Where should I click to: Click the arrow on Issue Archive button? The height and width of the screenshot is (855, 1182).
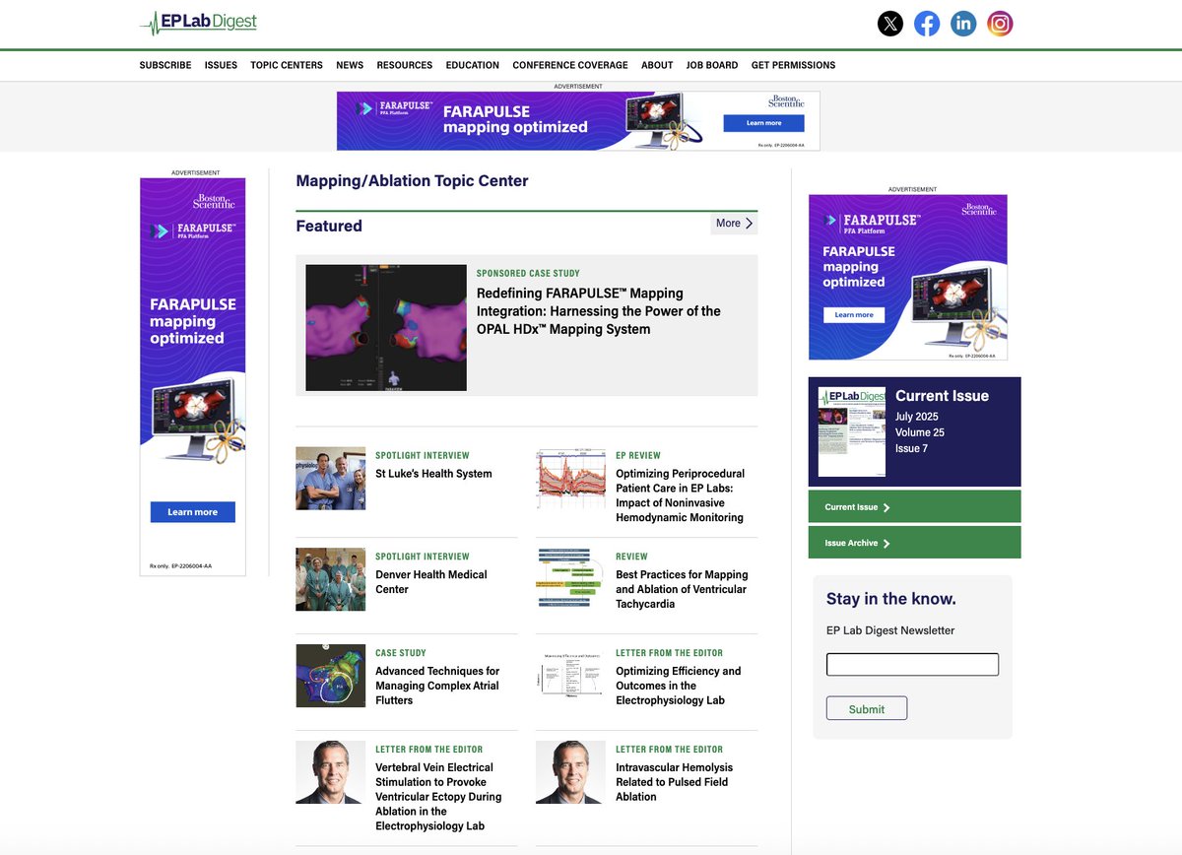(886, 543)
